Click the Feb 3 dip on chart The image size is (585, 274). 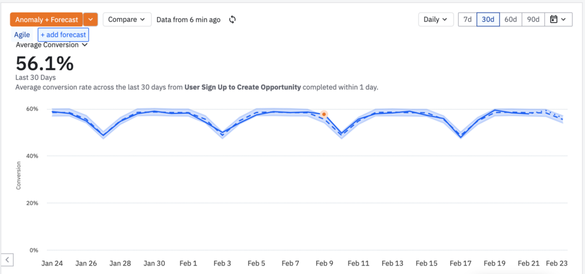222,133
